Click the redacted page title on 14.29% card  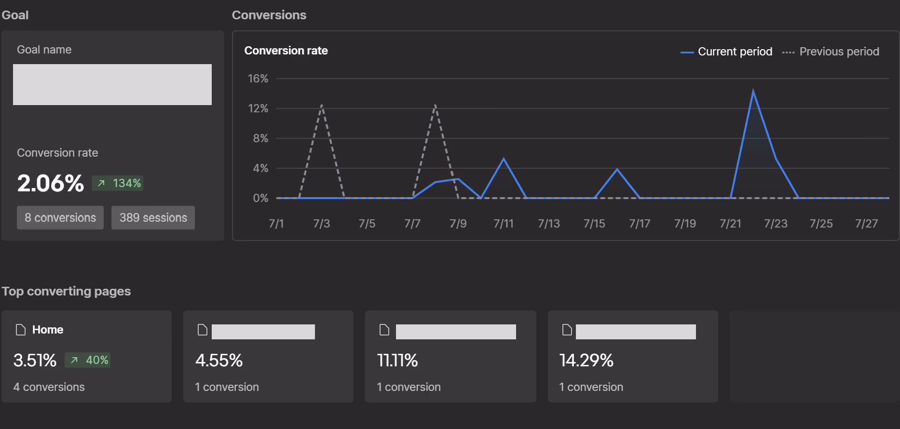click(x=636, y=332)
